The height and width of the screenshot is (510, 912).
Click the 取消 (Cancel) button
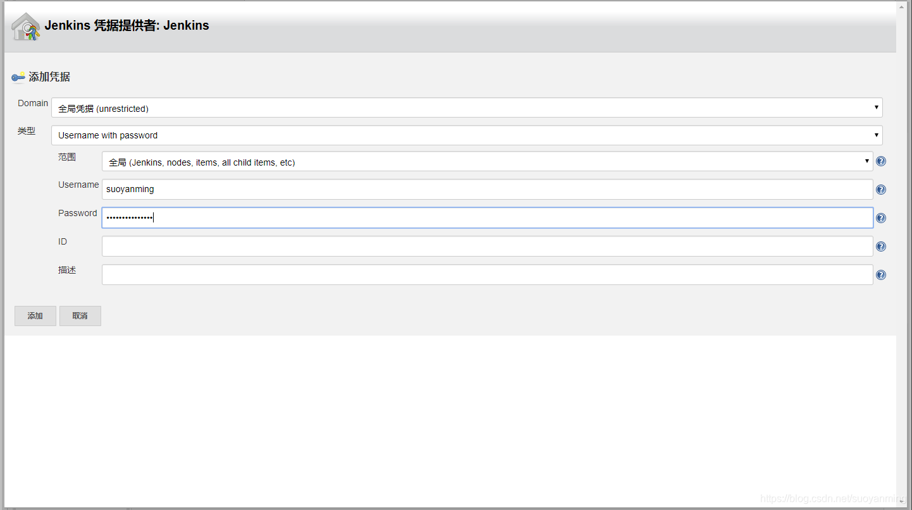click(x=80, y=316)
